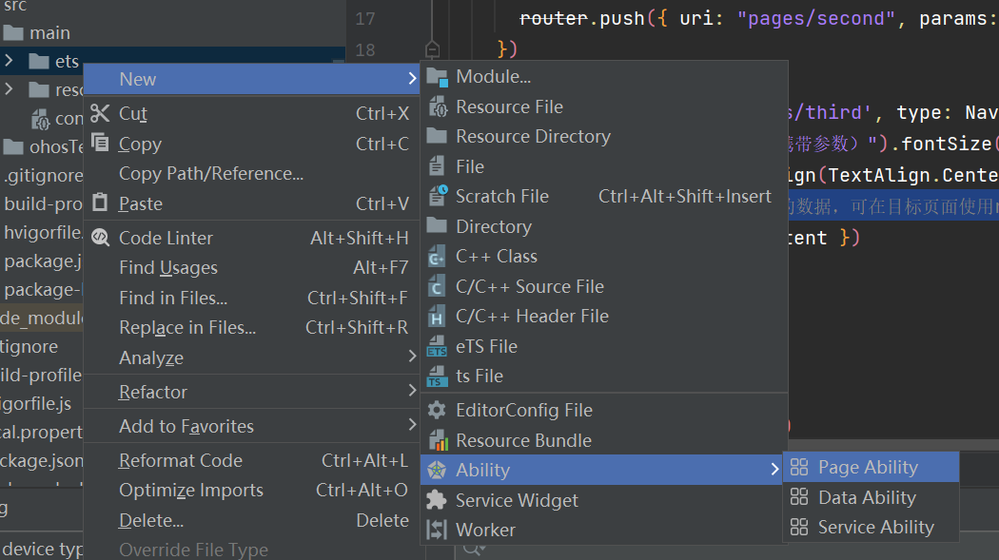Select Find in Files... menu entry
This screenshot has width=999, height=560.
[x=251, y=298]
